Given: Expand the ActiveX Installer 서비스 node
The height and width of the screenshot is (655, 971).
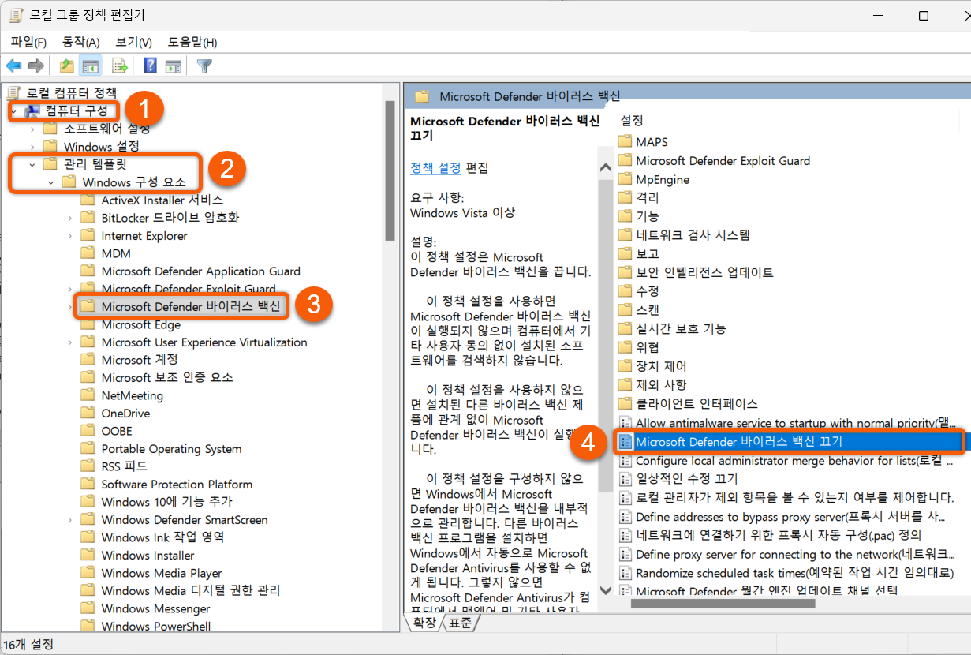Looking at the screenshot, I should [x=70, y=200].
